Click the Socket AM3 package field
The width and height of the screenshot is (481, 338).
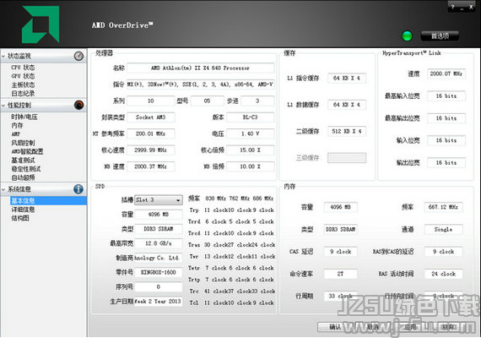point(151,117)
